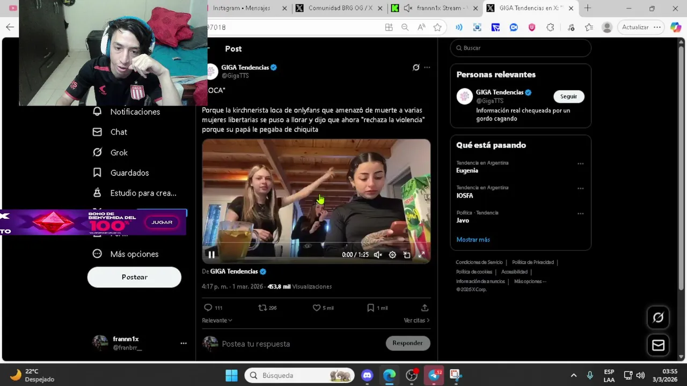Click the reply comment icon with 111
687x386 pixels.
click(213, 308)
